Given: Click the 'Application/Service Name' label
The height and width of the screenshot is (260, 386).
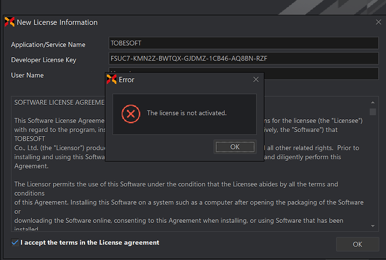Looking at the screenshot, I should tap(48, 45).
